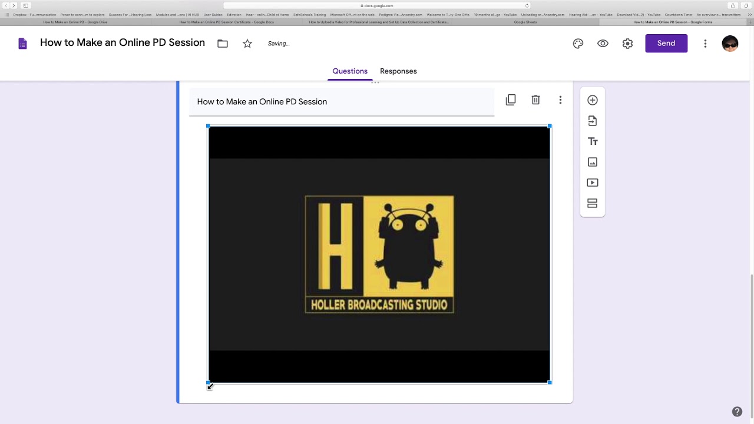Move the form to a folder
754x424 pixels.
[x=222, y=43]
